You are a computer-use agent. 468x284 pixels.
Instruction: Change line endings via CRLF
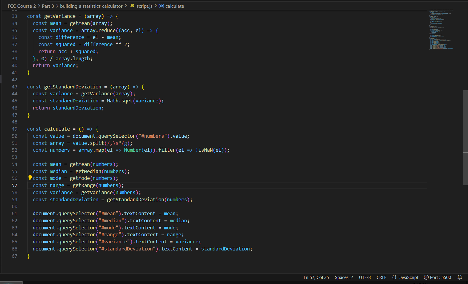381,277
